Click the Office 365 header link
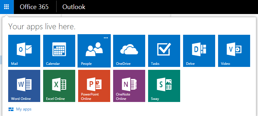 34,7
